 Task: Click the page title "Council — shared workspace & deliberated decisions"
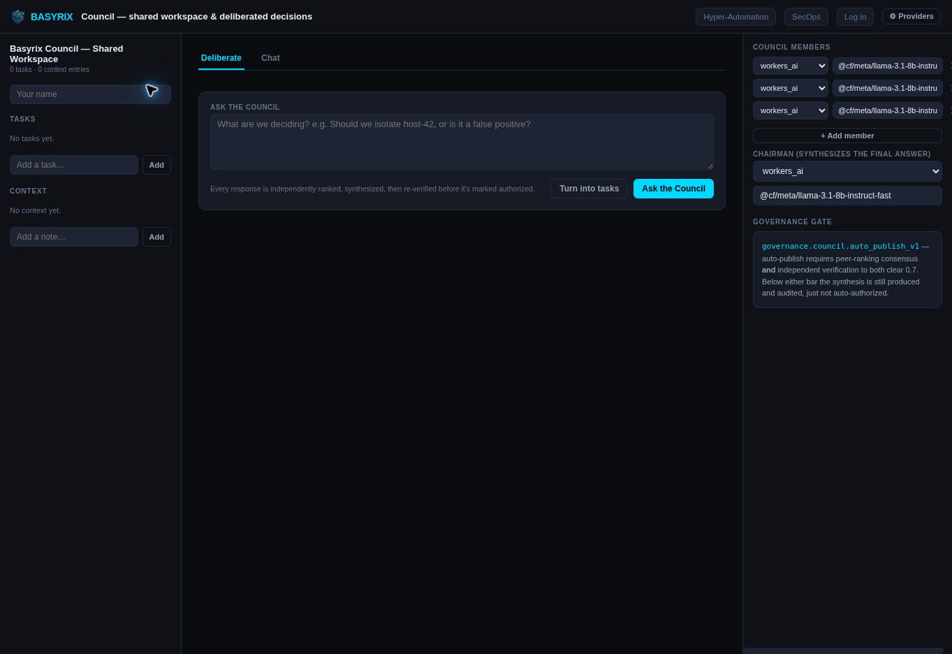click(x=196, y=17)
